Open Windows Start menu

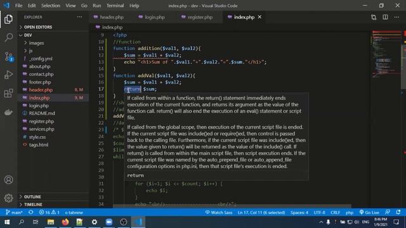[7, 222]
